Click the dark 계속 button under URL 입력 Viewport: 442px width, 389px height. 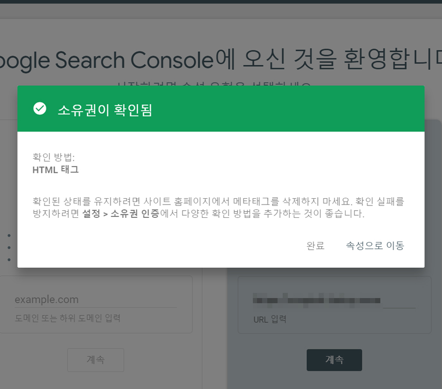334,360
